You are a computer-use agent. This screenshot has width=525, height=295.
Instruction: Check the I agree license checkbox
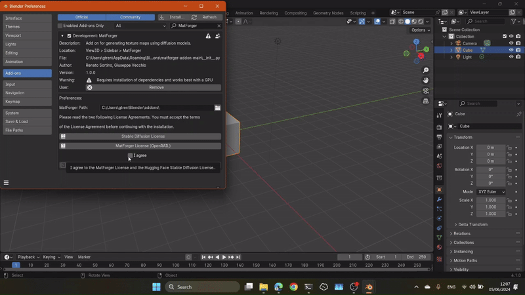(x=130, y=155)
